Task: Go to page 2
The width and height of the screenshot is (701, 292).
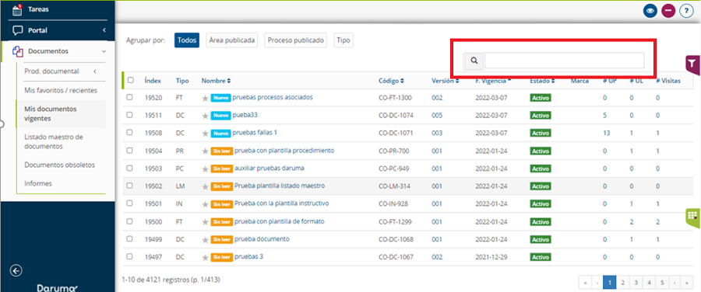Action: pos(622,282)
